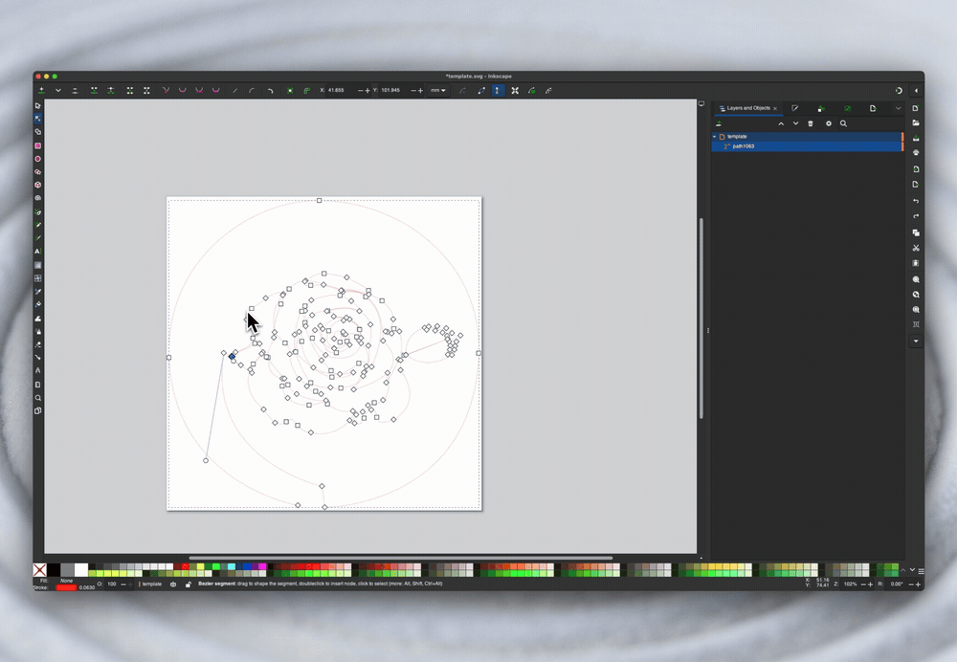Click Make selected nodes symmetric icon
957x662 pixels.
[199, 90]
